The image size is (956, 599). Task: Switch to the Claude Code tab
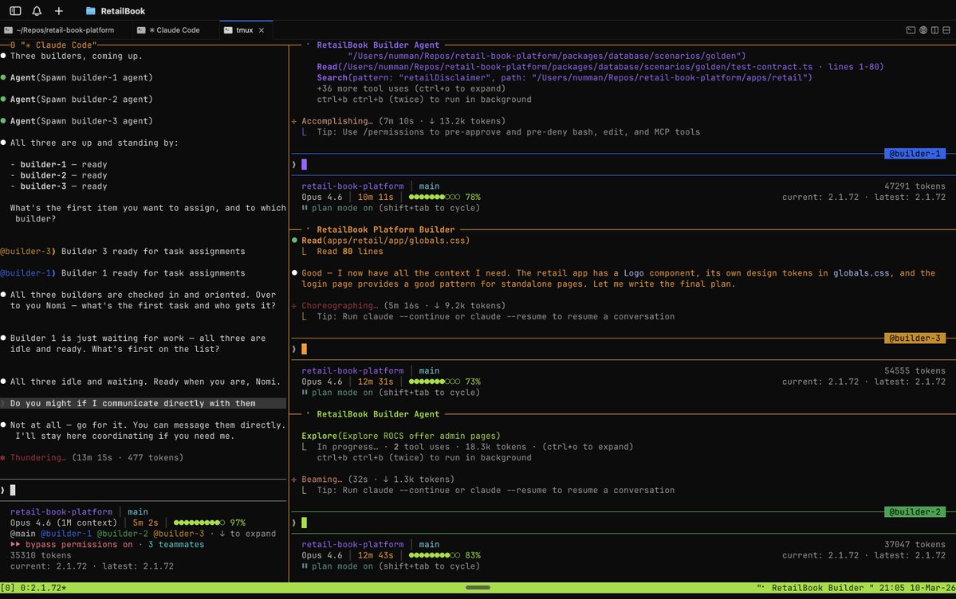[177, 29]
